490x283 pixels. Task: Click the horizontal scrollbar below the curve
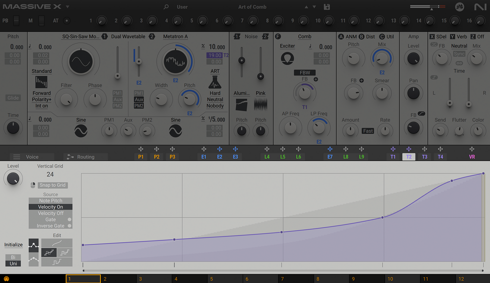[283, 270]
